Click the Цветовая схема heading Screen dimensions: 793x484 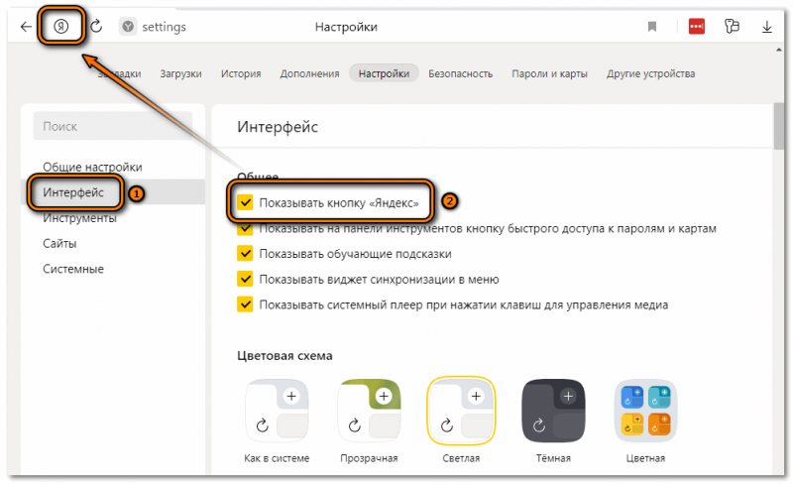point(284,355)
